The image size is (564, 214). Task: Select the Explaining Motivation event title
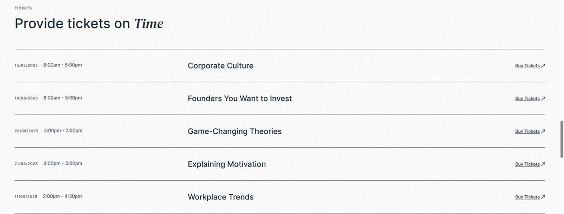(x=227, y=164)
